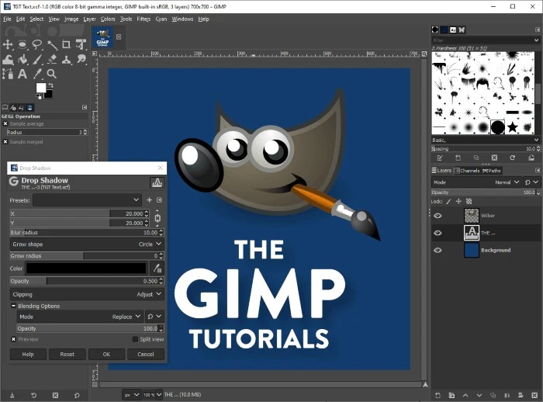Viewport: 543px width, 402px height.
Task: Toggle Sample merged checkbox
Action: [x=5, y=142]
